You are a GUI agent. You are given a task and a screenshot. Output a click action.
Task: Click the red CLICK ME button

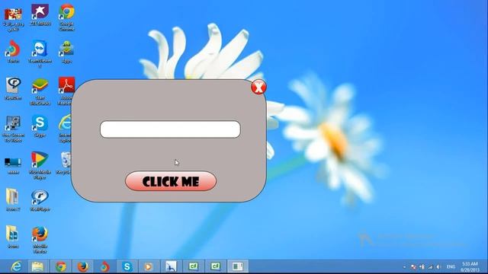171,181
